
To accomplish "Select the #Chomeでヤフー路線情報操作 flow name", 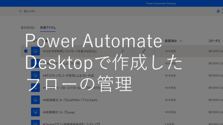I will 71,124.
